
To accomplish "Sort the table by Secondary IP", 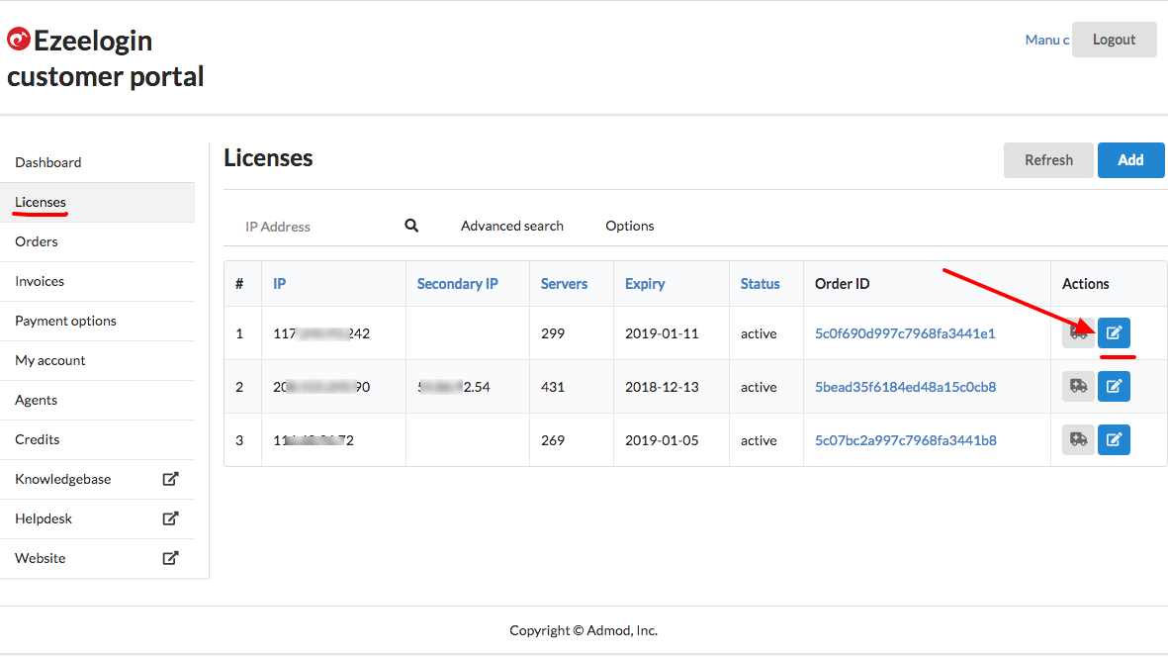I will (x=457, y=284).
